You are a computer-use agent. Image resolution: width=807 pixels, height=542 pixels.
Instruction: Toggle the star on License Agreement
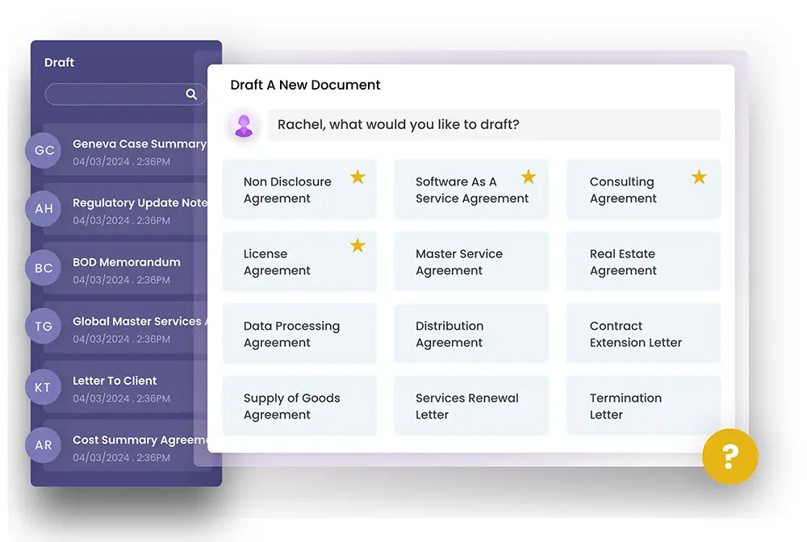pos(358,246)
